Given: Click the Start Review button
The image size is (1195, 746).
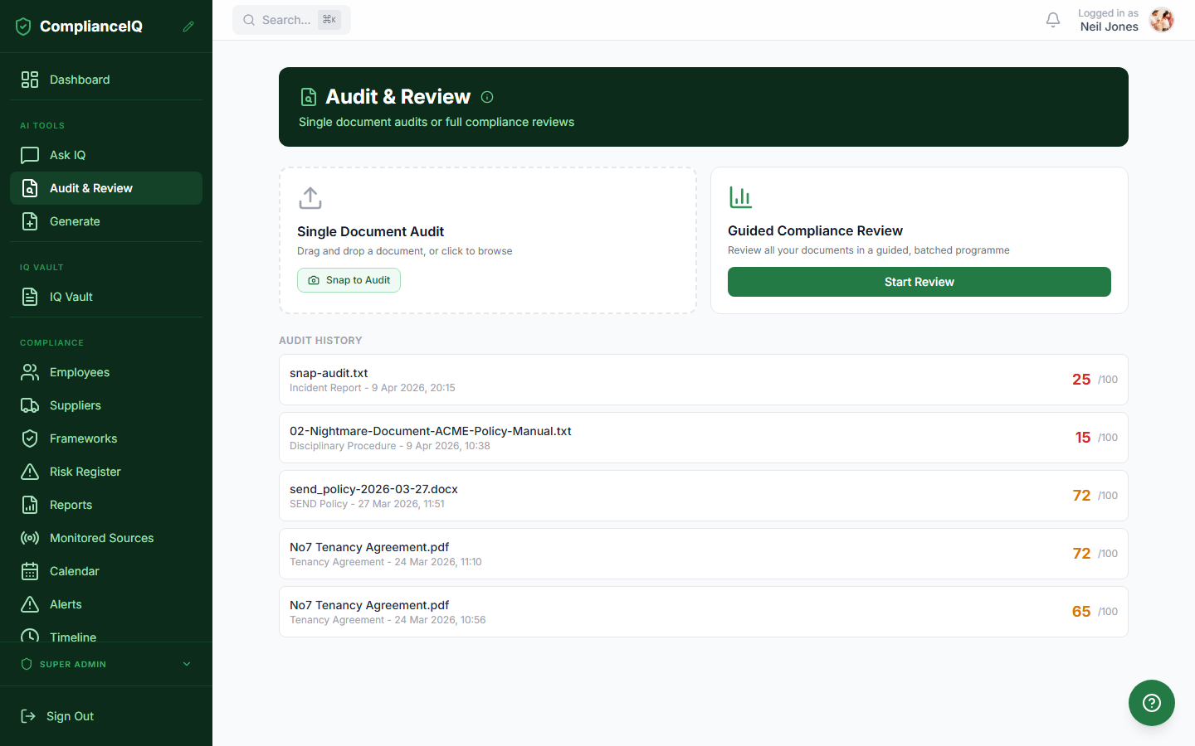Looking at the screenshot, I should (919, 282).
